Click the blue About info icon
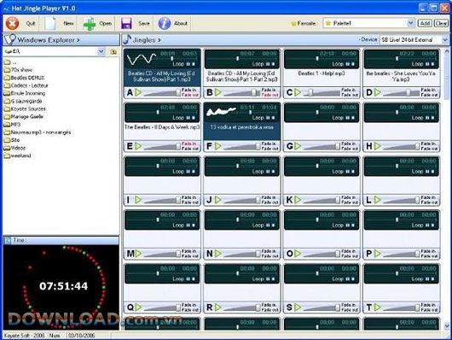The height and width of the screenshot is (340, 452). click(165, 23)
